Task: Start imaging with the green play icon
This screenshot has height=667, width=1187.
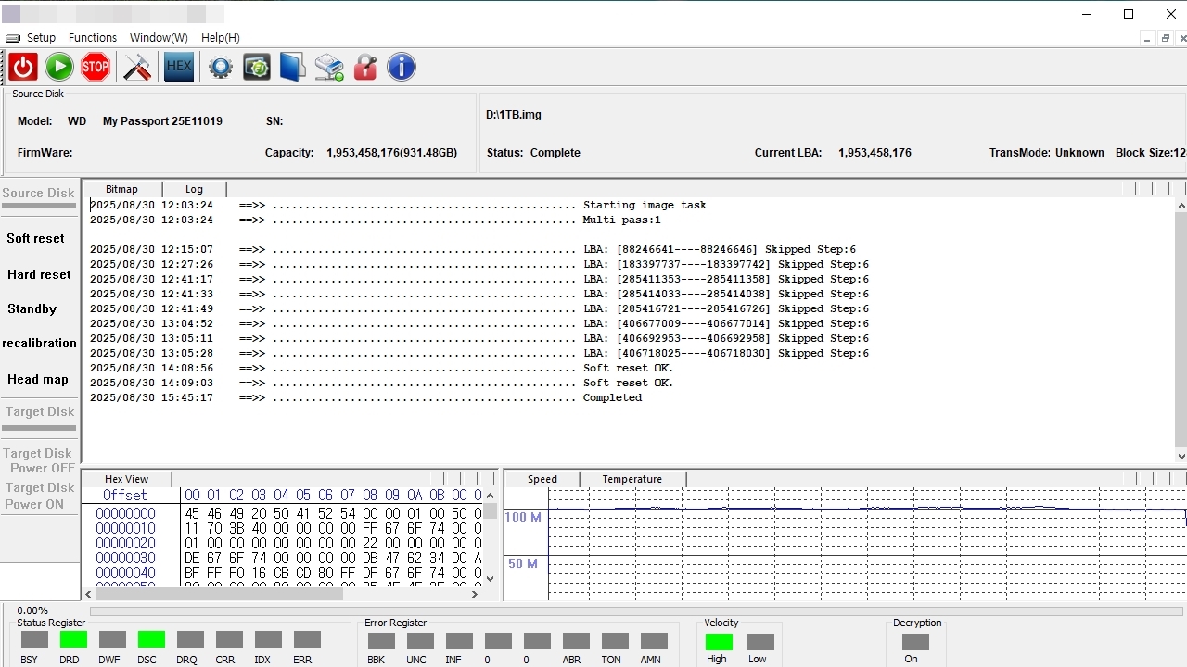Action: [59, 67]
